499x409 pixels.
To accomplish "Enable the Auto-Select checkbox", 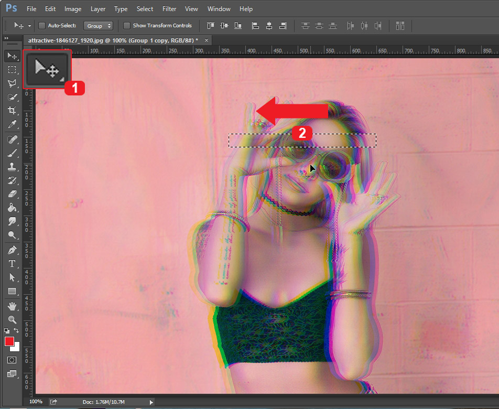I will [x=42, y=26].
